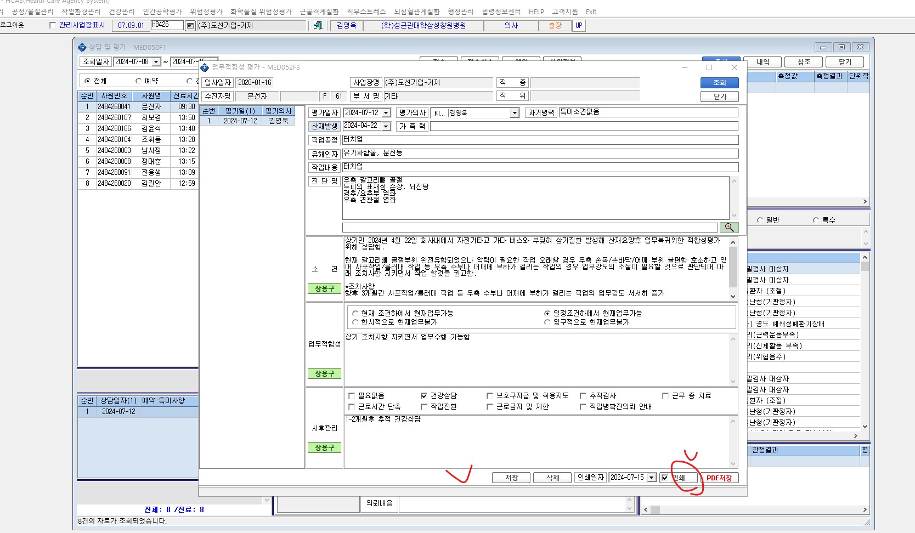Check the 인쇄 checkbox
The width and height of the screenshot is (915, 533).
665,478
